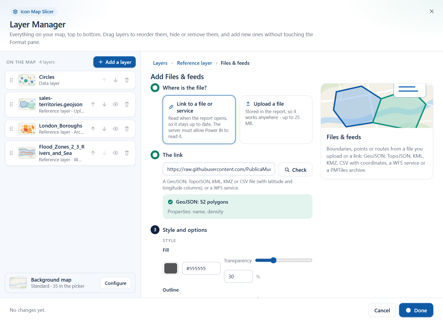The height and width of the screenshot is (322, 443).
Task: Click drag handle of Flood_Zones layer
Action: point(11,153)
